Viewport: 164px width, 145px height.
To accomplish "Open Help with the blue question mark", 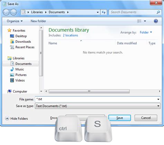I will click(x=156, y=21).
